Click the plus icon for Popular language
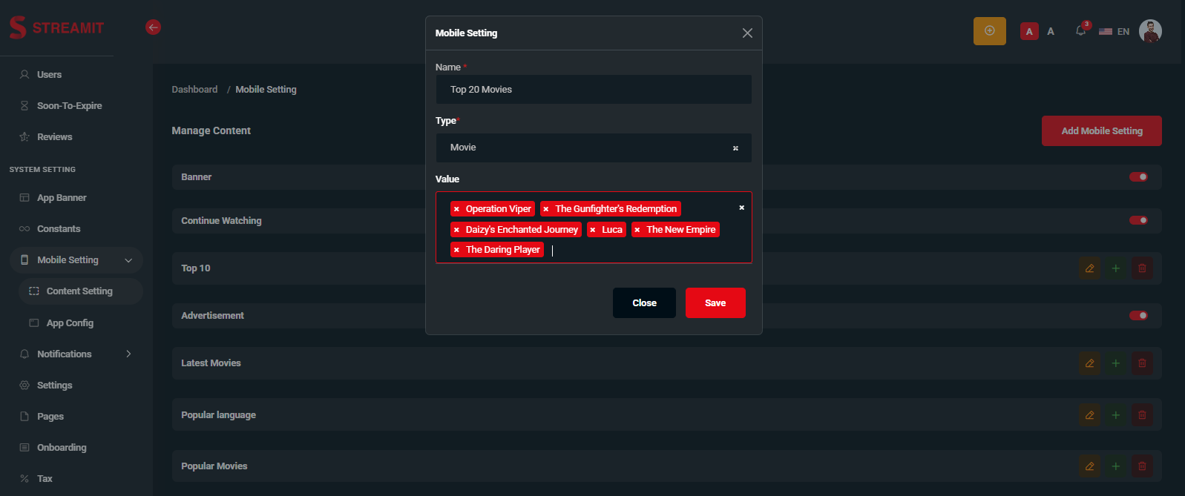 click(1115, 415)
